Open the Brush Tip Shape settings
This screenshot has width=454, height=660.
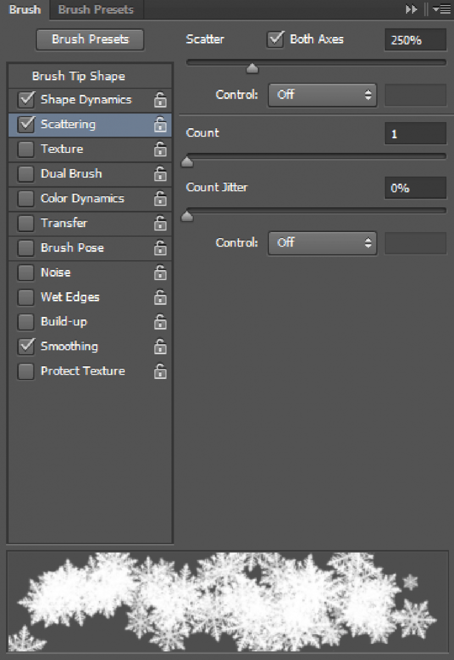(79, 76)
